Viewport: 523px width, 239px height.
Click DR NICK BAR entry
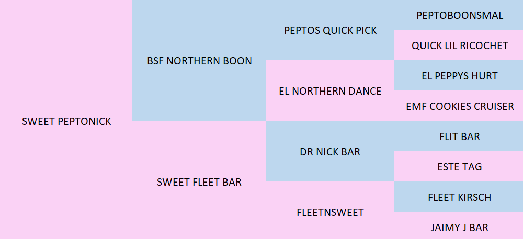[330, 151]
